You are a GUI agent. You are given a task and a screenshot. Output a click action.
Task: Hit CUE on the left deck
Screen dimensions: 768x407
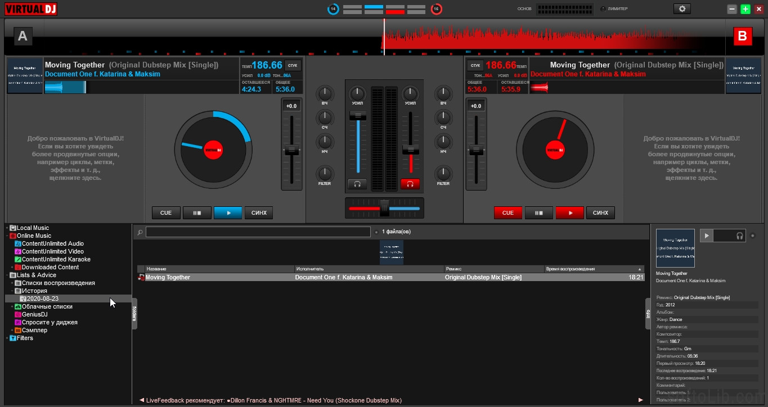(166, 212)
